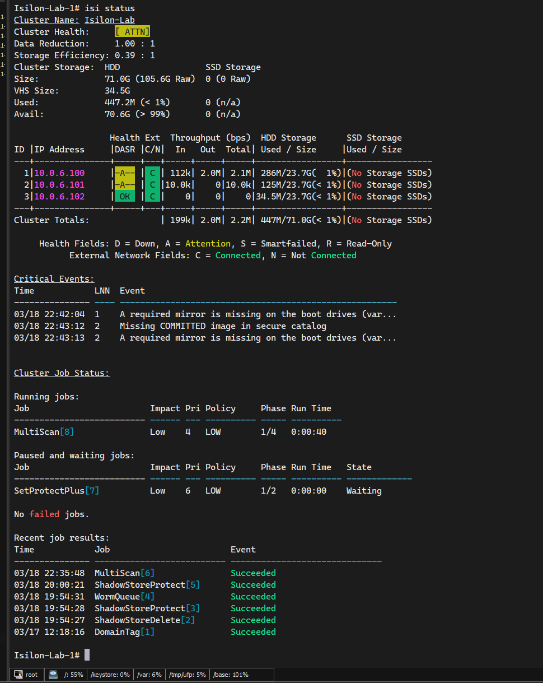Screen dimensions: 543x683
Task: Click the yellow ATTN cluster health badge
Action: (132, 31)
